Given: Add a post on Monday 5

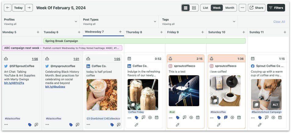Looking at the screenshot, I should coord(38,32).
